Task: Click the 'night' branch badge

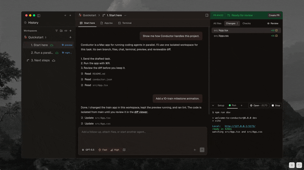Action: click(67, 52)
